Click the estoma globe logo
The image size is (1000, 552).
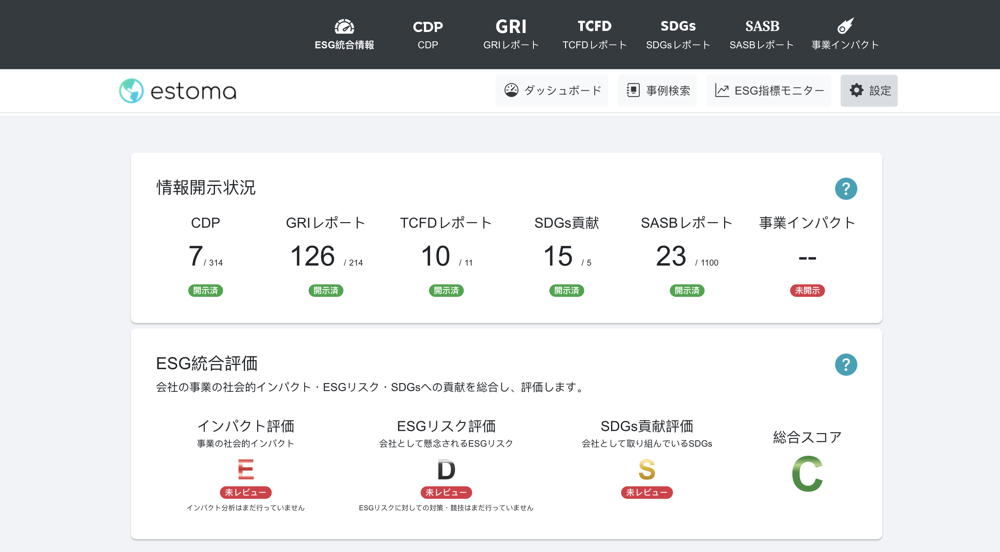[x=131, y=91]
